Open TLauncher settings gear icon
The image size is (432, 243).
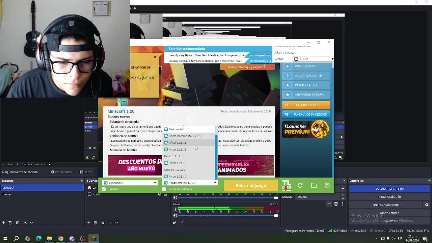coord(327,185)
